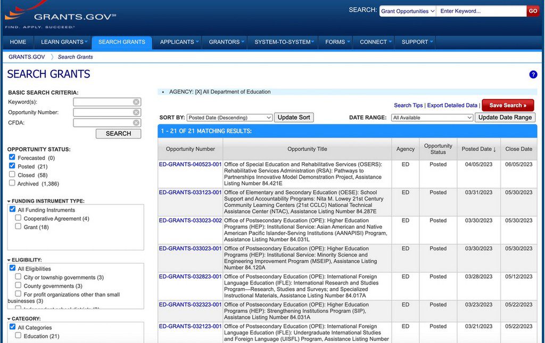Enable the Closed status checkbox
This screenshot has height=343, width=545.
coord(12,174)
